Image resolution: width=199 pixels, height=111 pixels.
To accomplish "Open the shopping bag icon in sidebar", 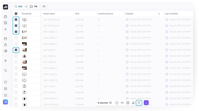I will tap(5, 45).
